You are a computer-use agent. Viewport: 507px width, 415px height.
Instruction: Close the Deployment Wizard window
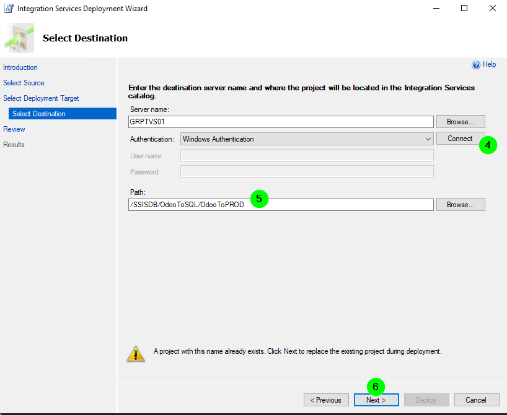coord(493,9)
